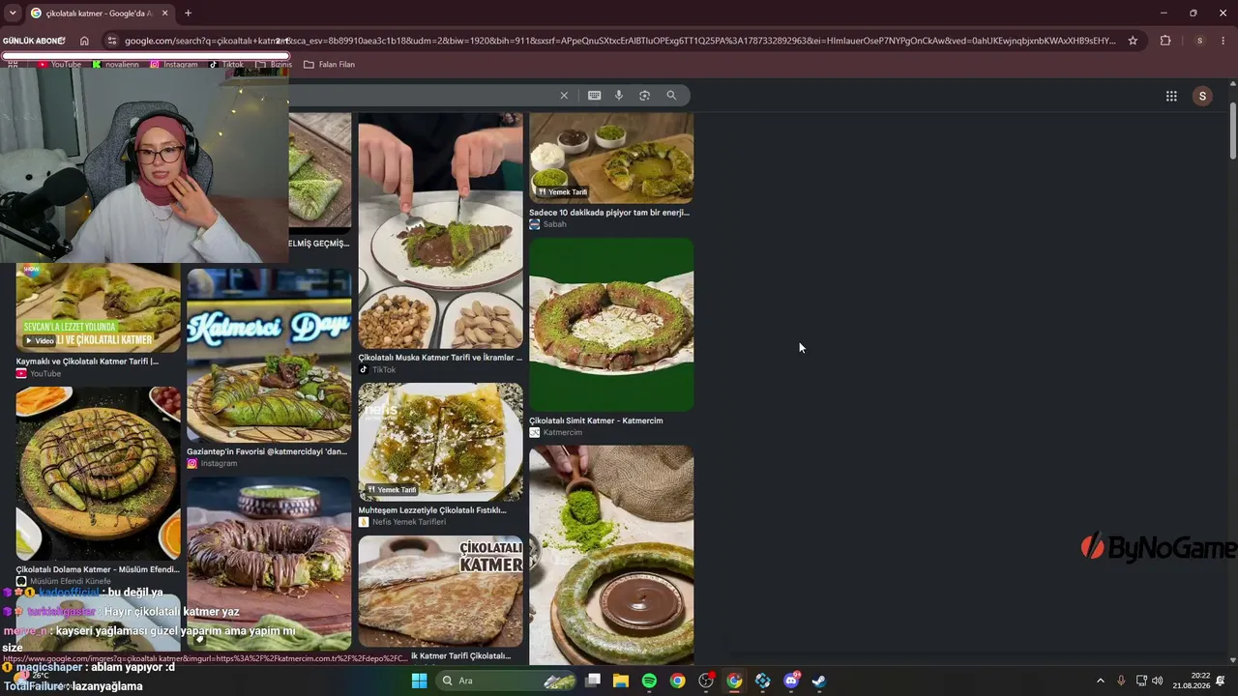Open a new Chrome tab

point(188,14)
